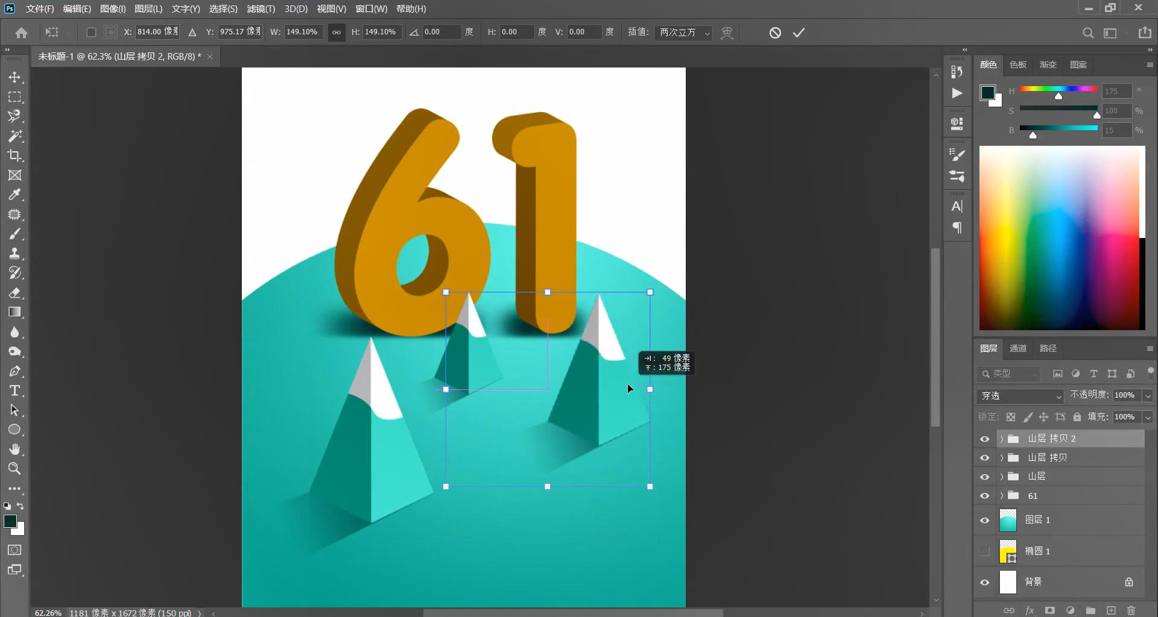Hide the 山层 拷贝 group
Viewport: 1158px width, 617px height.
point(985,458)
